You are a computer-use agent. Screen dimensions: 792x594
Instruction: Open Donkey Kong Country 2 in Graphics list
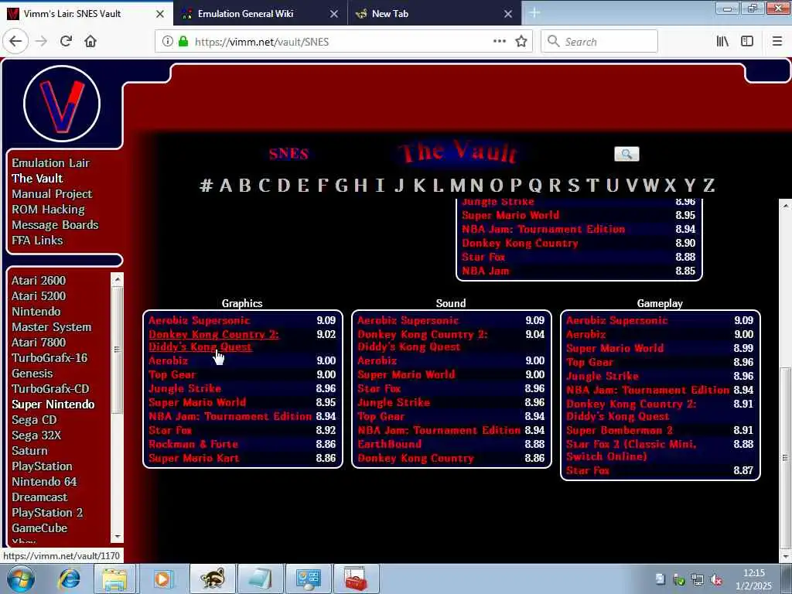tap(213, 341)
